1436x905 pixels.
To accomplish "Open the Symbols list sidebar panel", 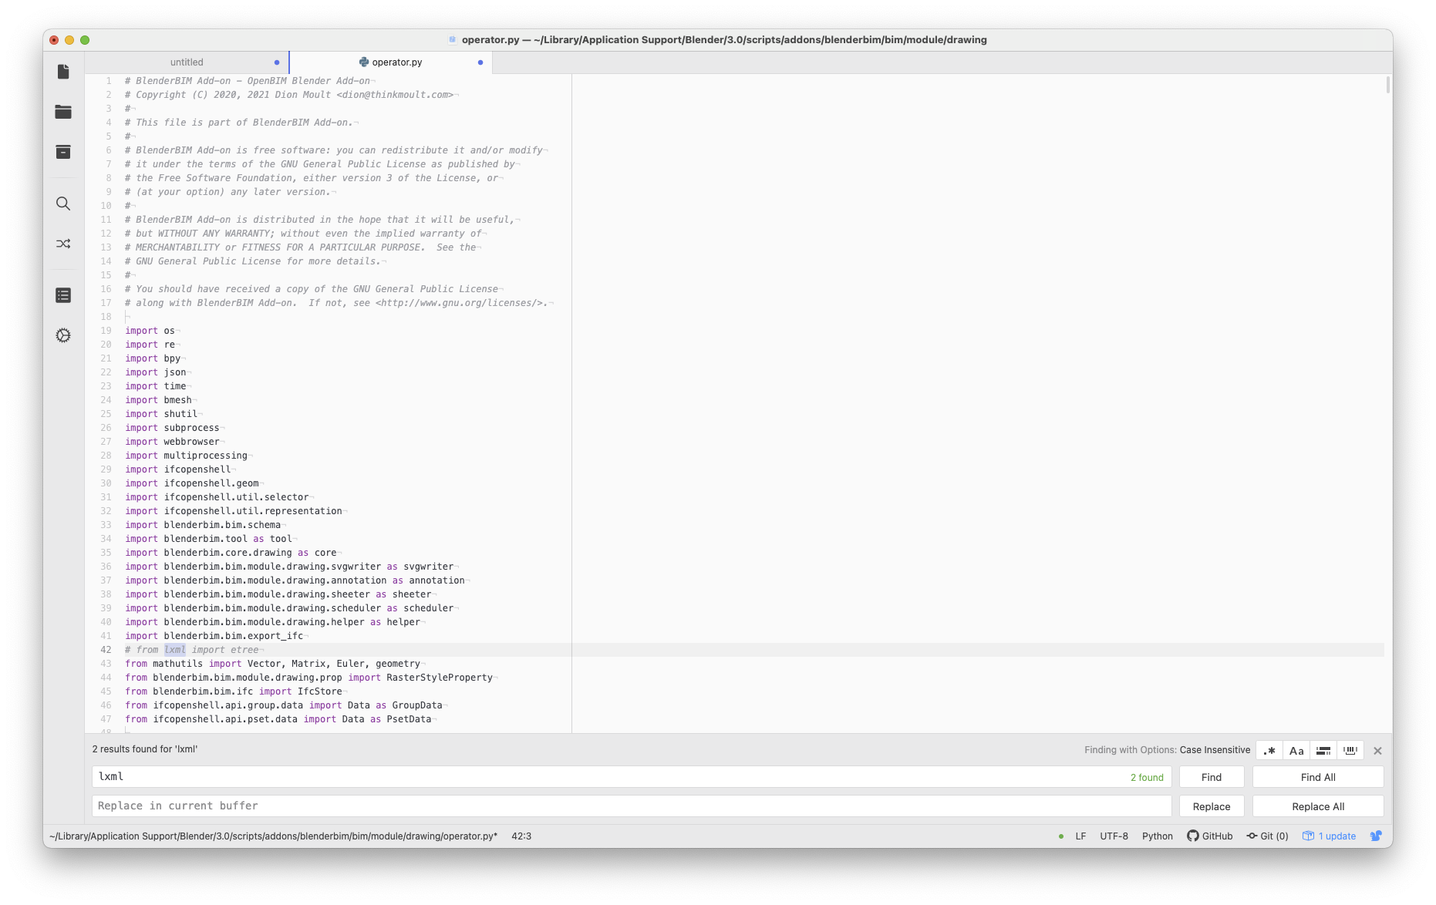I will pos(63,294).
